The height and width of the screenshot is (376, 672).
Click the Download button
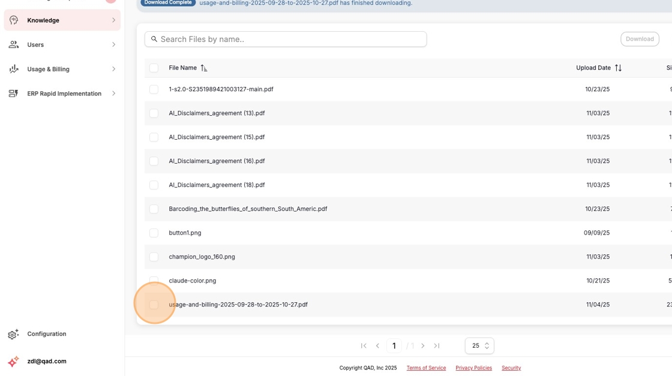click(x=640, y=38)
